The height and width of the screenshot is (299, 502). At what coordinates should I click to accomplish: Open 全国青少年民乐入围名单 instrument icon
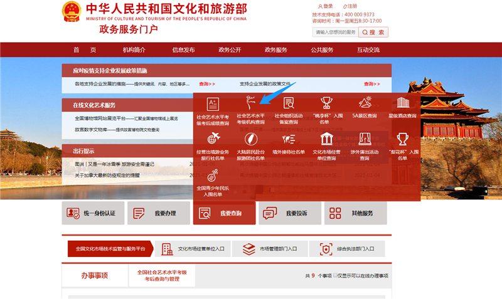point(213,176)
